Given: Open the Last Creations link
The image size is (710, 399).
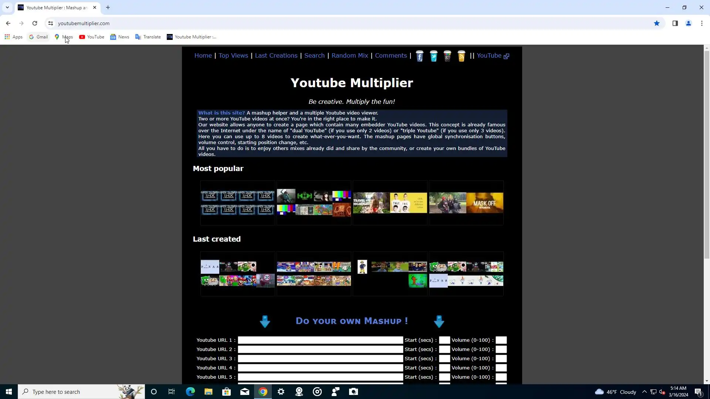Looking at the screenshot, I should [x=276, y=55].
